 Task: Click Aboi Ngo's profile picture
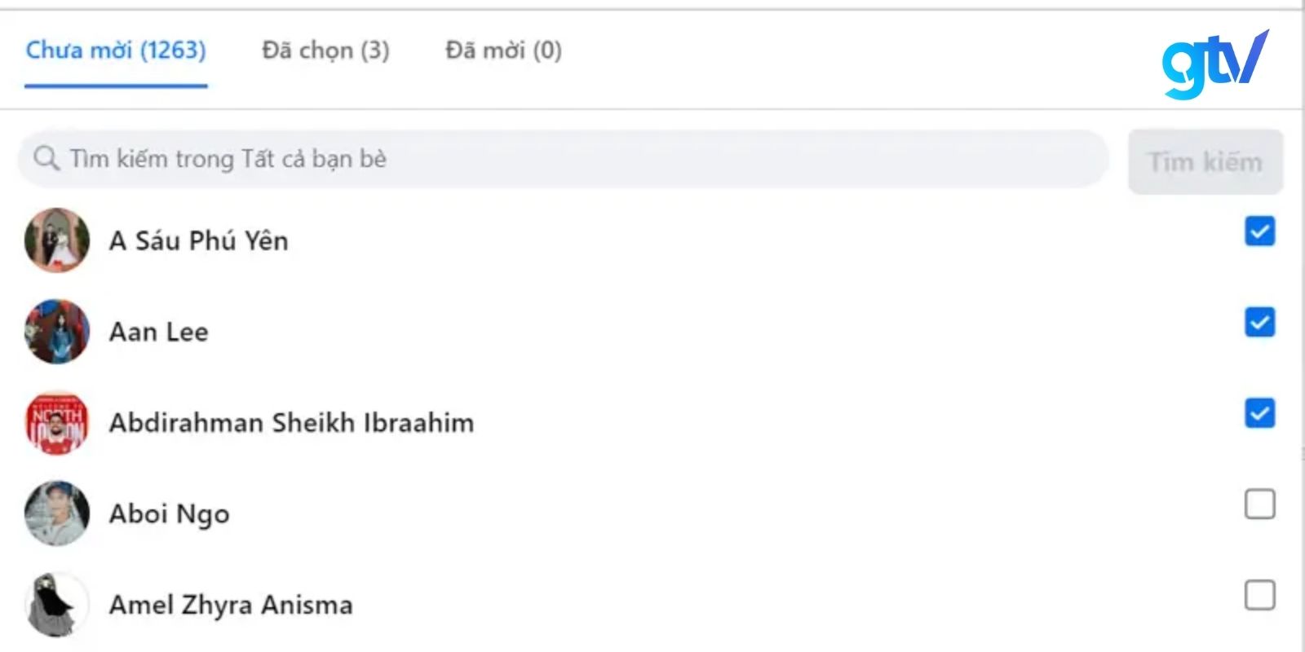56,513
